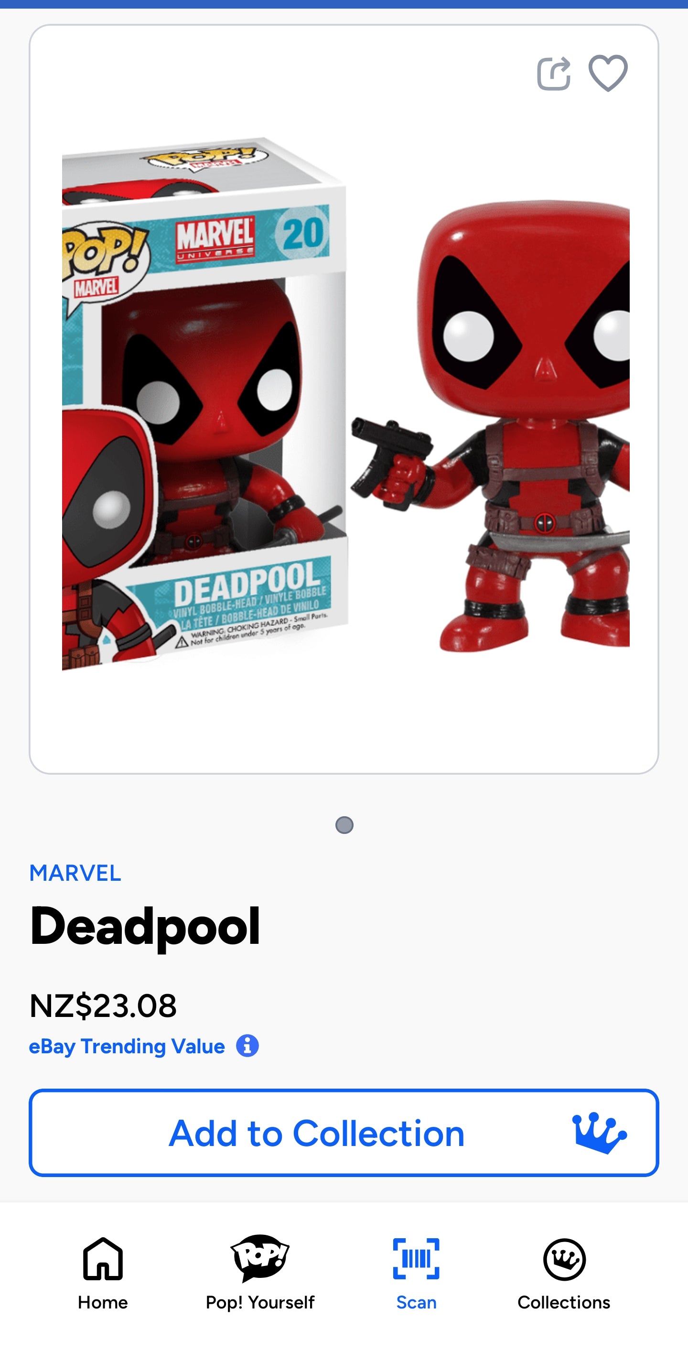Screen dimensions: 688x1351
Task: Open the Collections crown icon
Action: pyautogui.click(x=564, y=1259)
